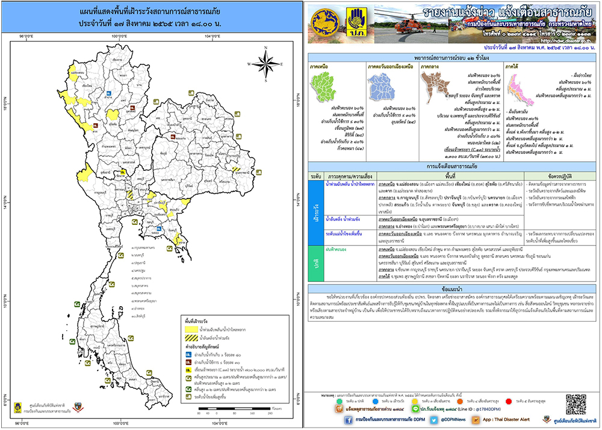
Task: Click the yellow Chao Phraya dam legend icon
Action: [188, 370]
